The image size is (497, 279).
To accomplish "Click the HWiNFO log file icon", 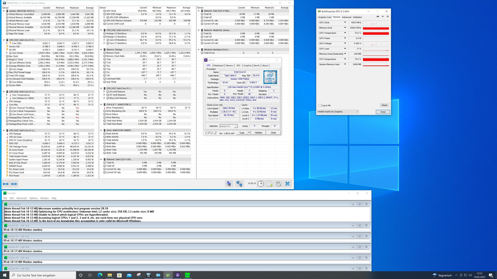I will (x=270, y=184).
